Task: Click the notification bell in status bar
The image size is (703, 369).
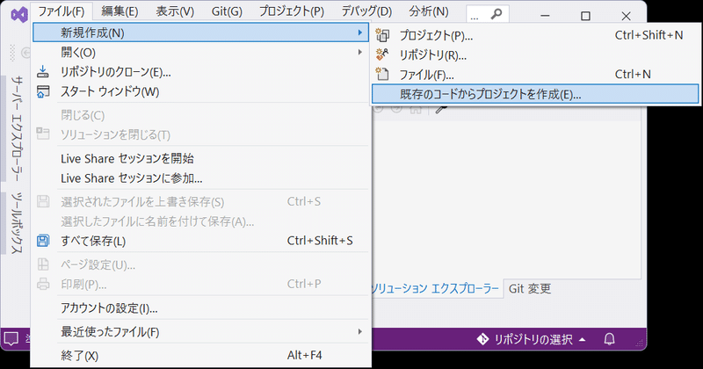Action: [x=609, y=339]
